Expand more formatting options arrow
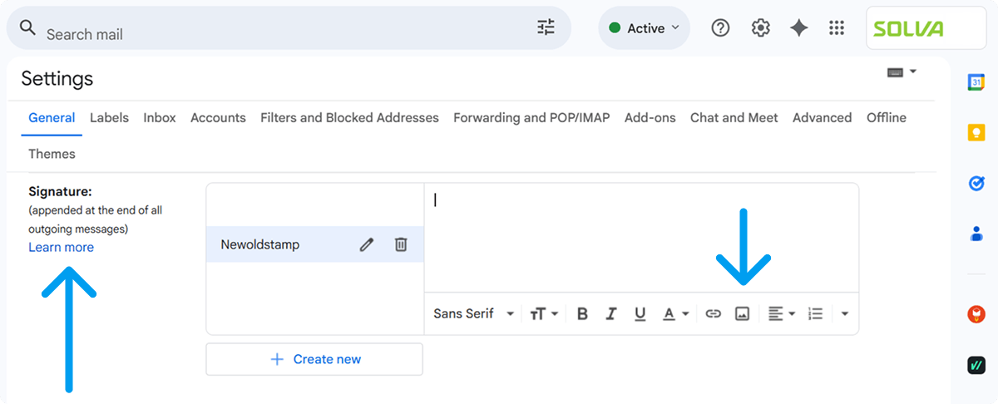 coord(845,313)
